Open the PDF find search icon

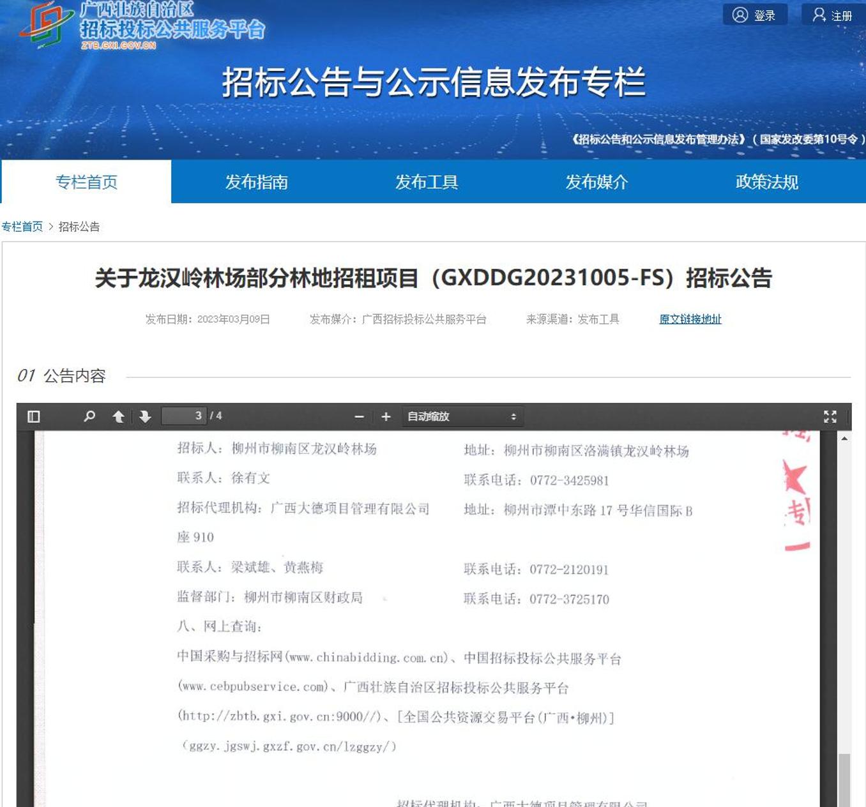(89, 417)
